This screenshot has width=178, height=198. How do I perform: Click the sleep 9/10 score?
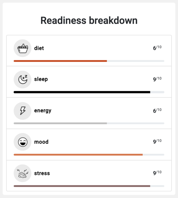(x=157, y=79)
